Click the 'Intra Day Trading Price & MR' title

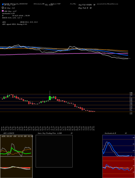(50, 133)
